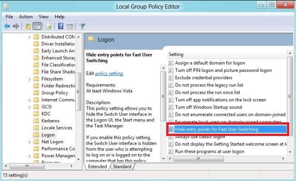The image size is (296, 181).
Task: Select Do not process the legacy run list
Action: point(209,85)
